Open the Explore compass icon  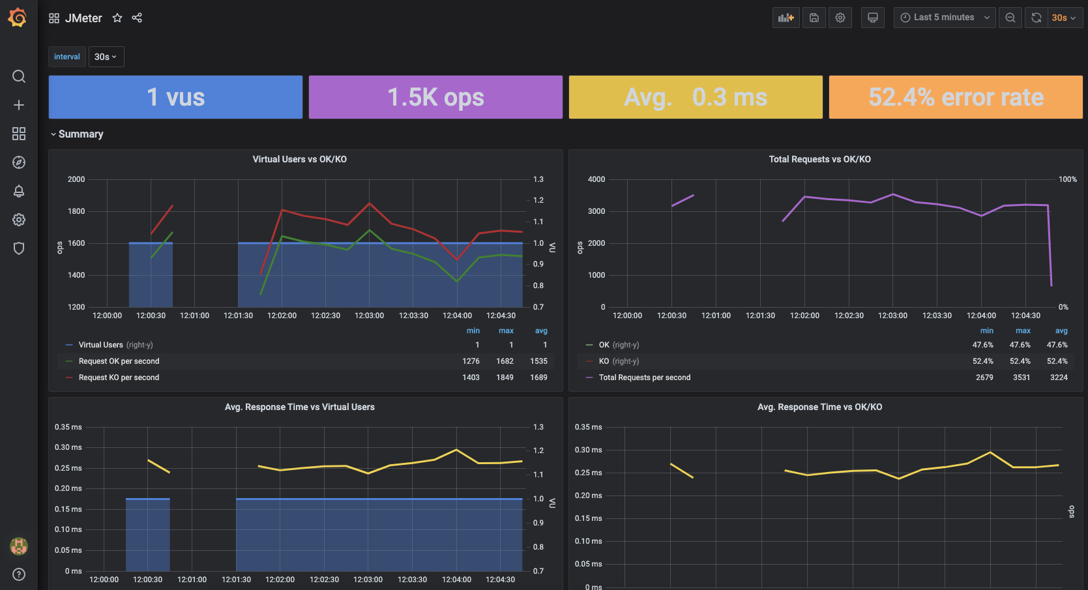[x=19, y=162]
